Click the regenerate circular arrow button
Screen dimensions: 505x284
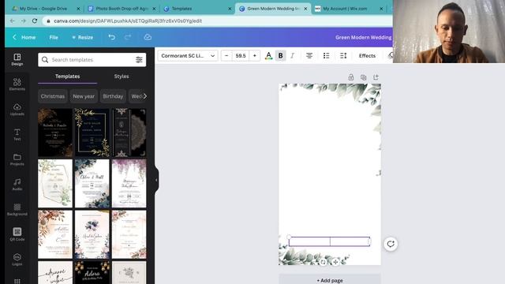tap(391, 244)
